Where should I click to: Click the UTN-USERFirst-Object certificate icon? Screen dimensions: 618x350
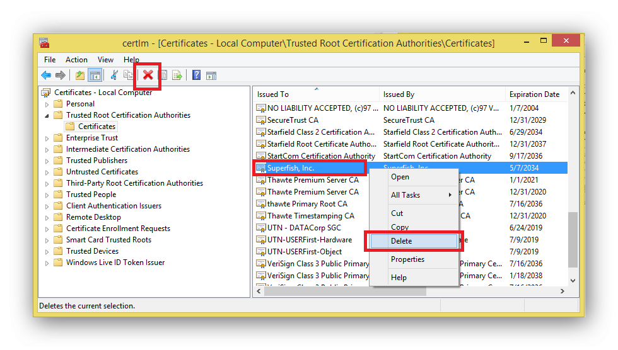pos(261,252)
